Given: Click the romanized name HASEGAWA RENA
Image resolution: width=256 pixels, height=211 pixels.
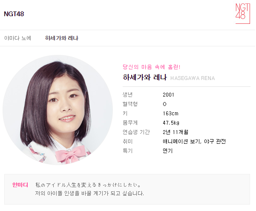Looking at the screenshot, I should pyautogui.click(x=193, y=78).
